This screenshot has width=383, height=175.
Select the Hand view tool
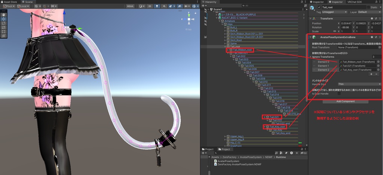pyautogui.click(x=4, y=15)
